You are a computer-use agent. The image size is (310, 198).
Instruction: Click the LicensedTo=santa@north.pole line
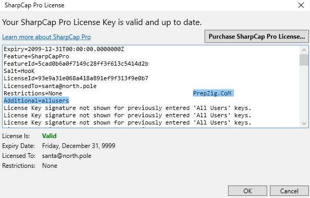click(50, 86)
